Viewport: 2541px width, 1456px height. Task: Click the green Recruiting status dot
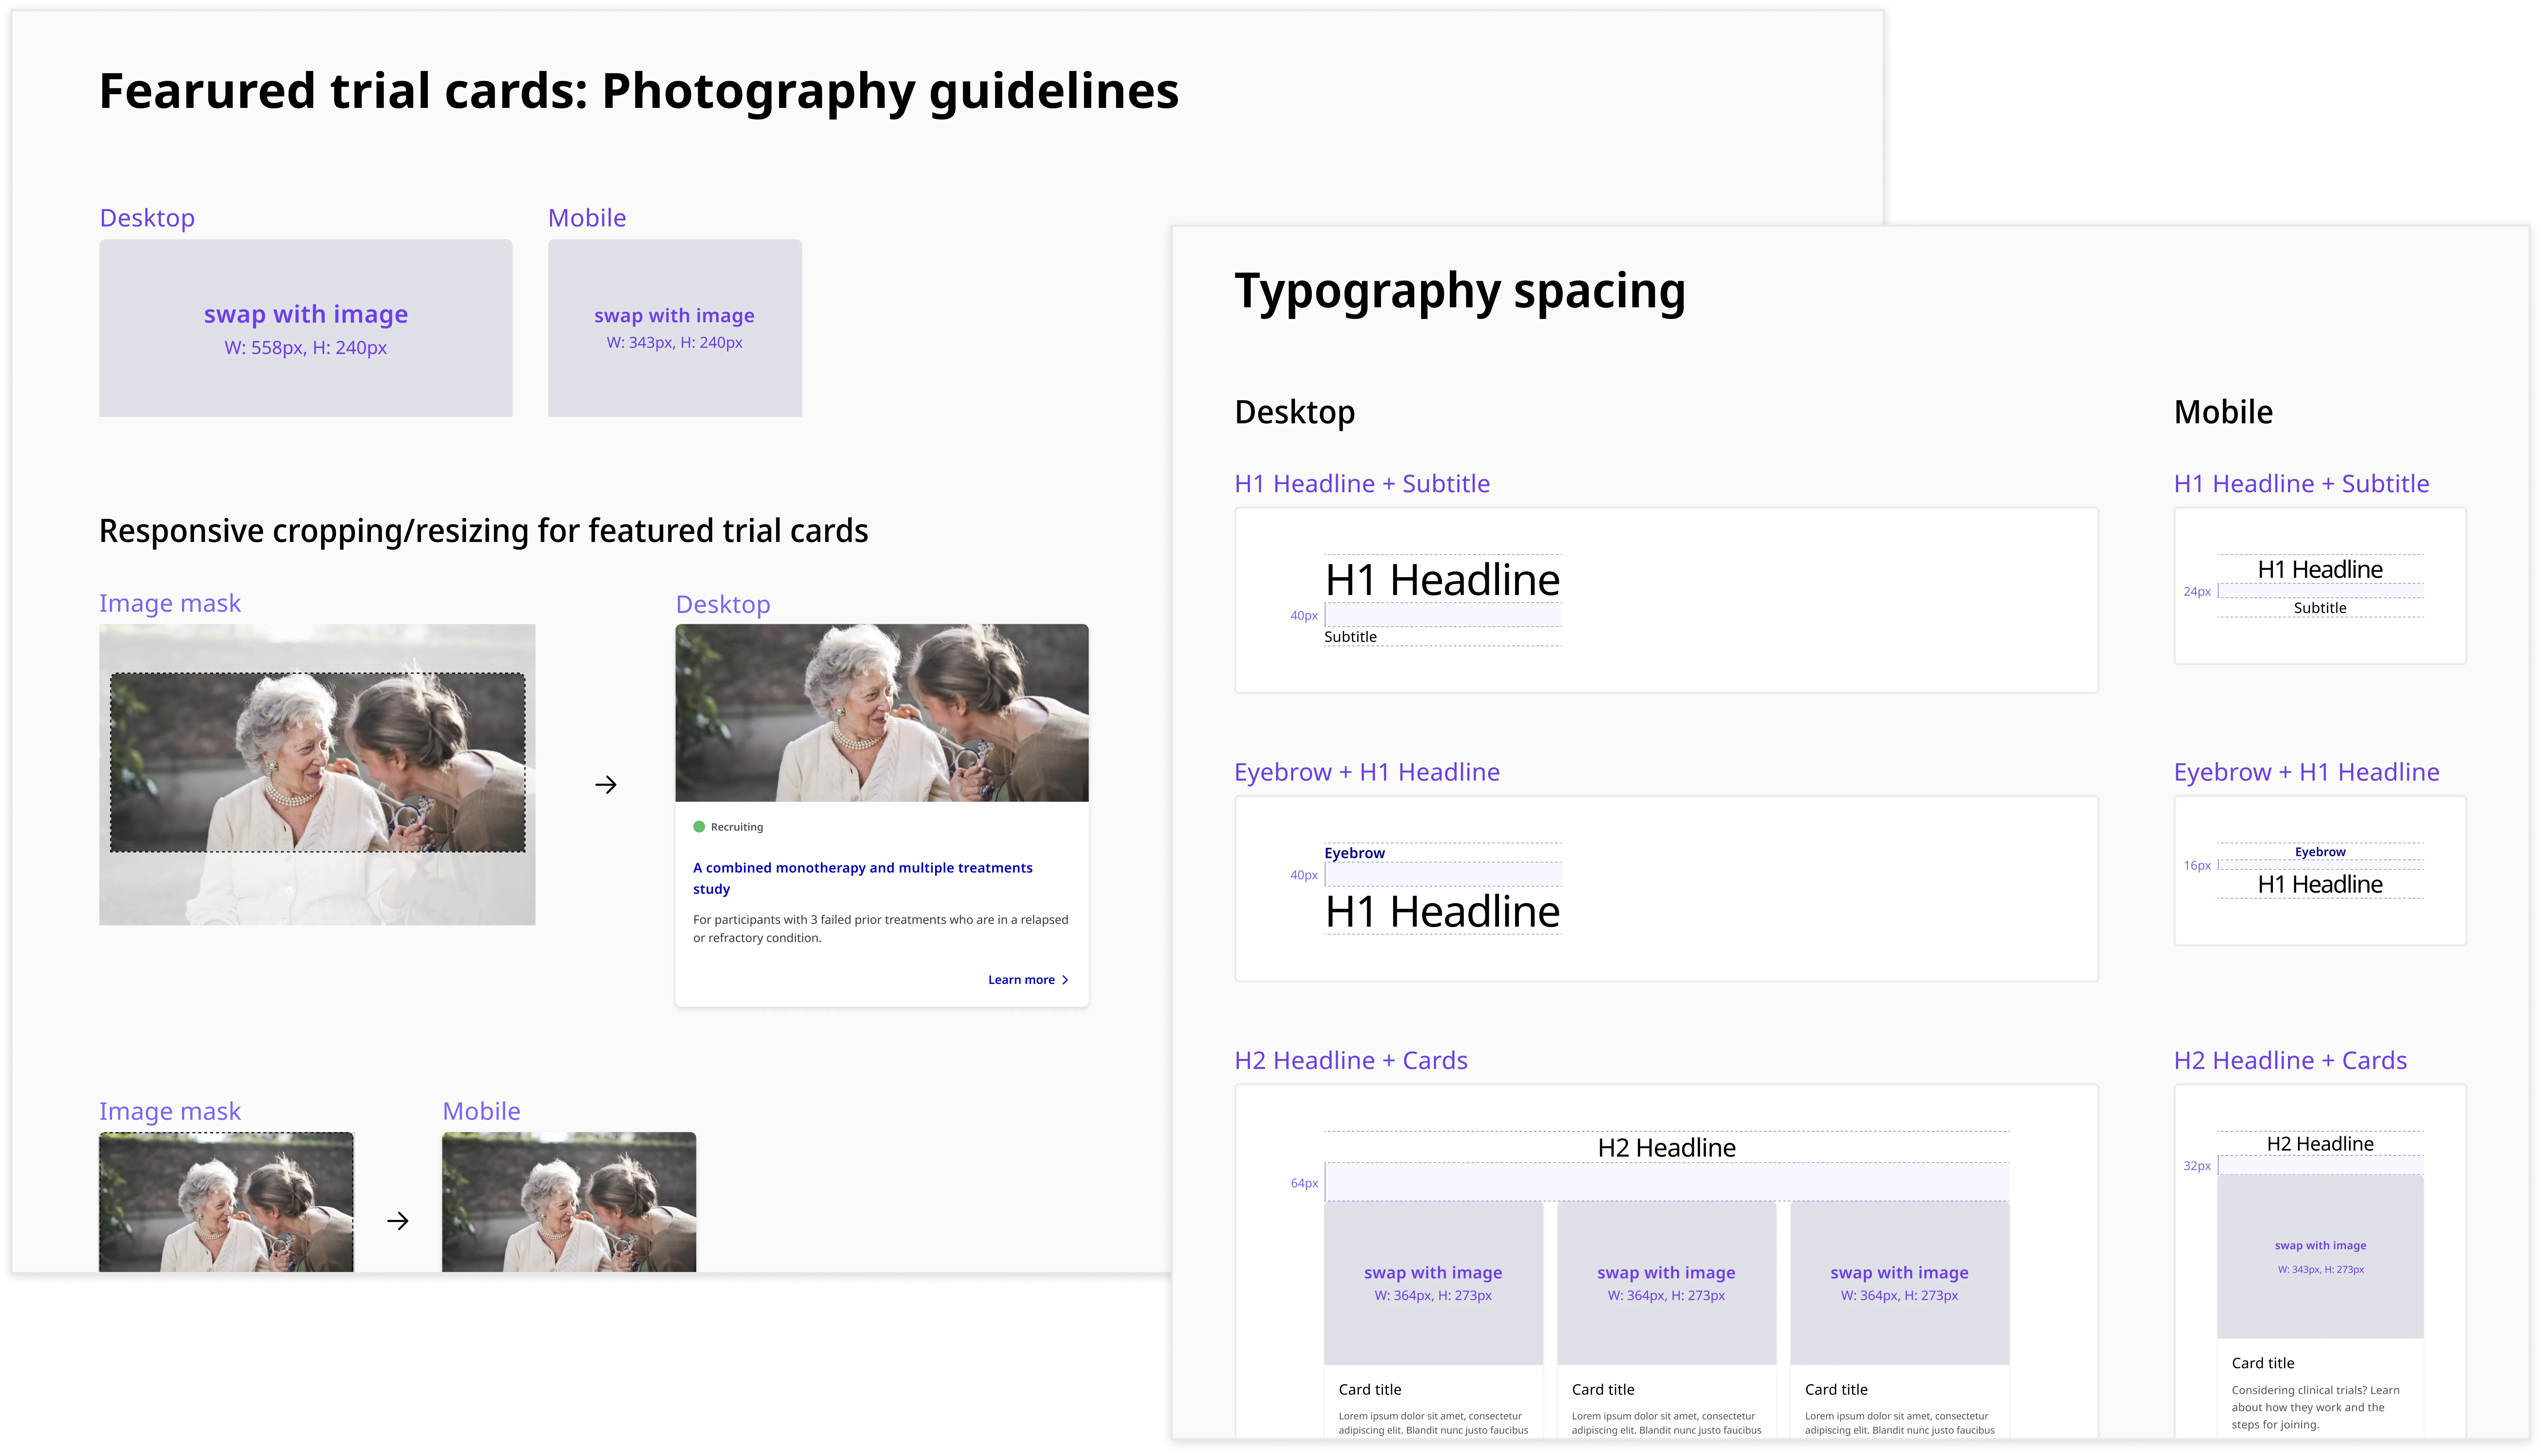(699, 827)
